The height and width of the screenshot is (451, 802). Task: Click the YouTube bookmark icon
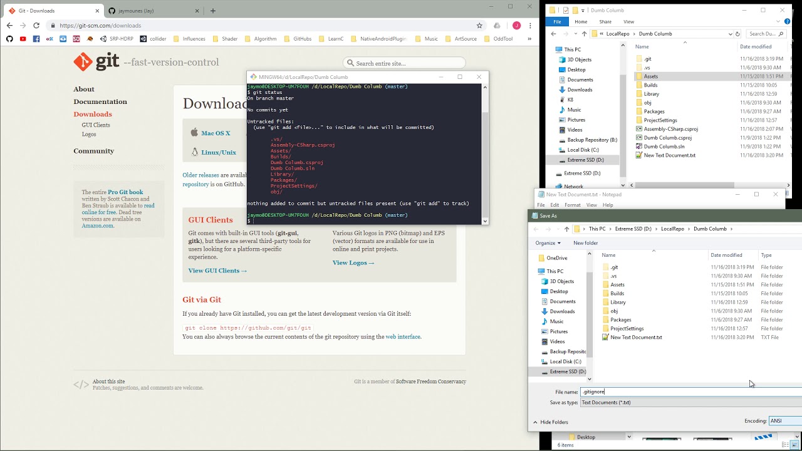(x=23, y=39)
